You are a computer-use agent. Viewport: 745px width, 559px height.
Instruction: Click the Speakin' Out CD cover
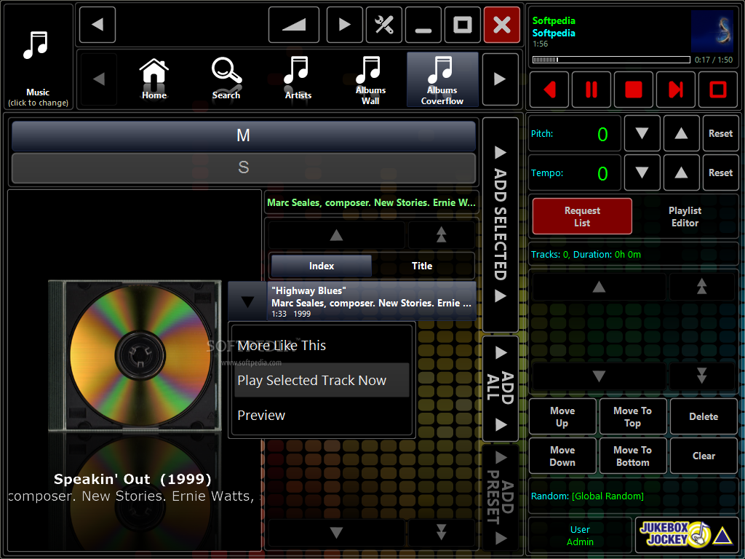click(x=135, y=356)
